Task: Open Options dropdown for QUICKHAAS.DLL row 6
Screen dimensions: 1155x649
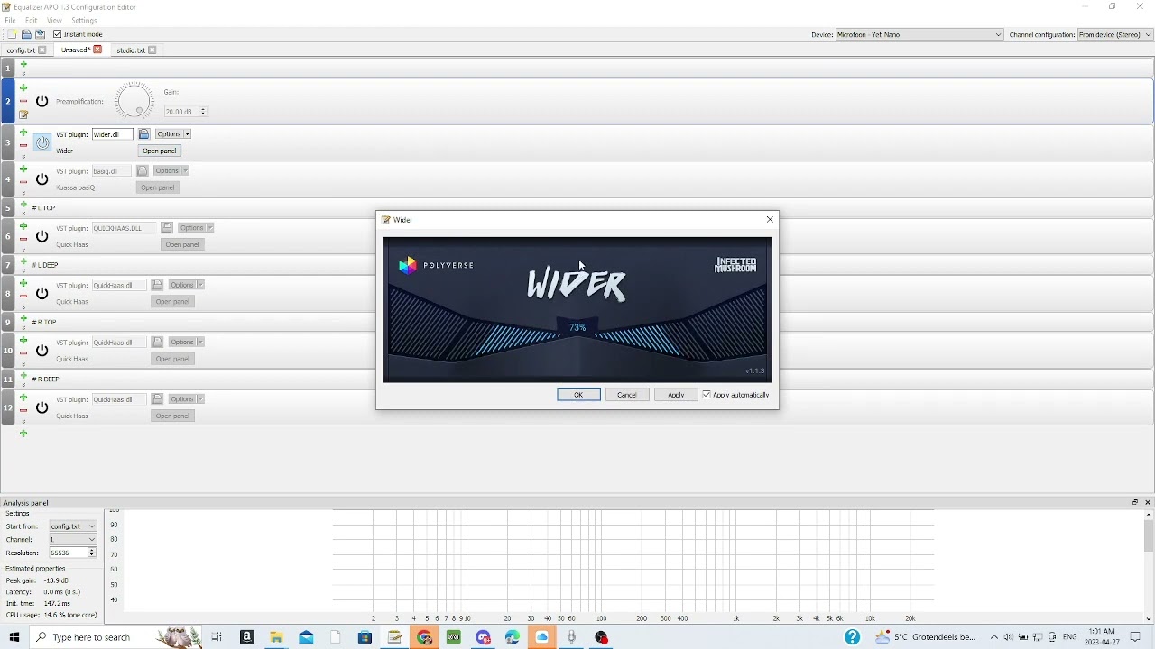Action: click(195, 228)
